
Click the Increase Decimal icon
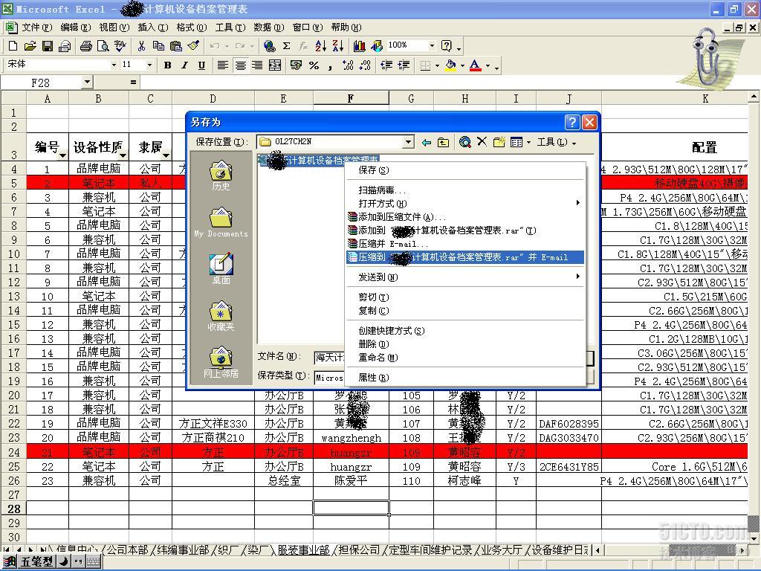coord(348,65)
